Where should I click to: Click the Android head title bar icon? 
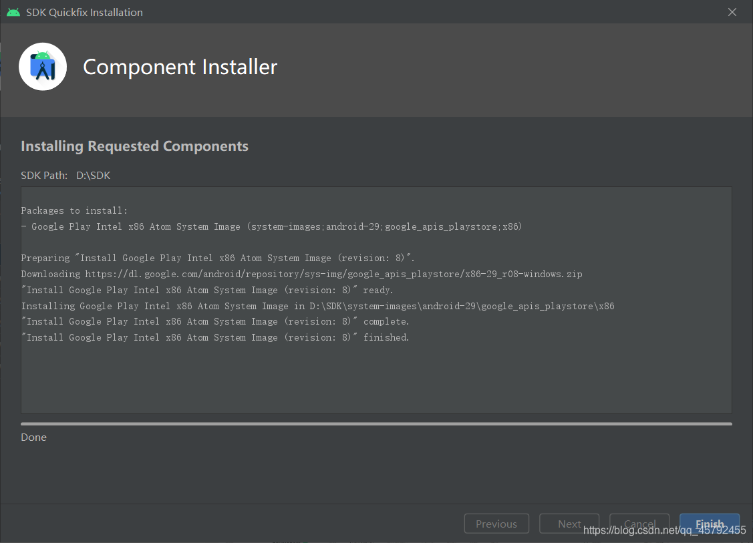13,13
